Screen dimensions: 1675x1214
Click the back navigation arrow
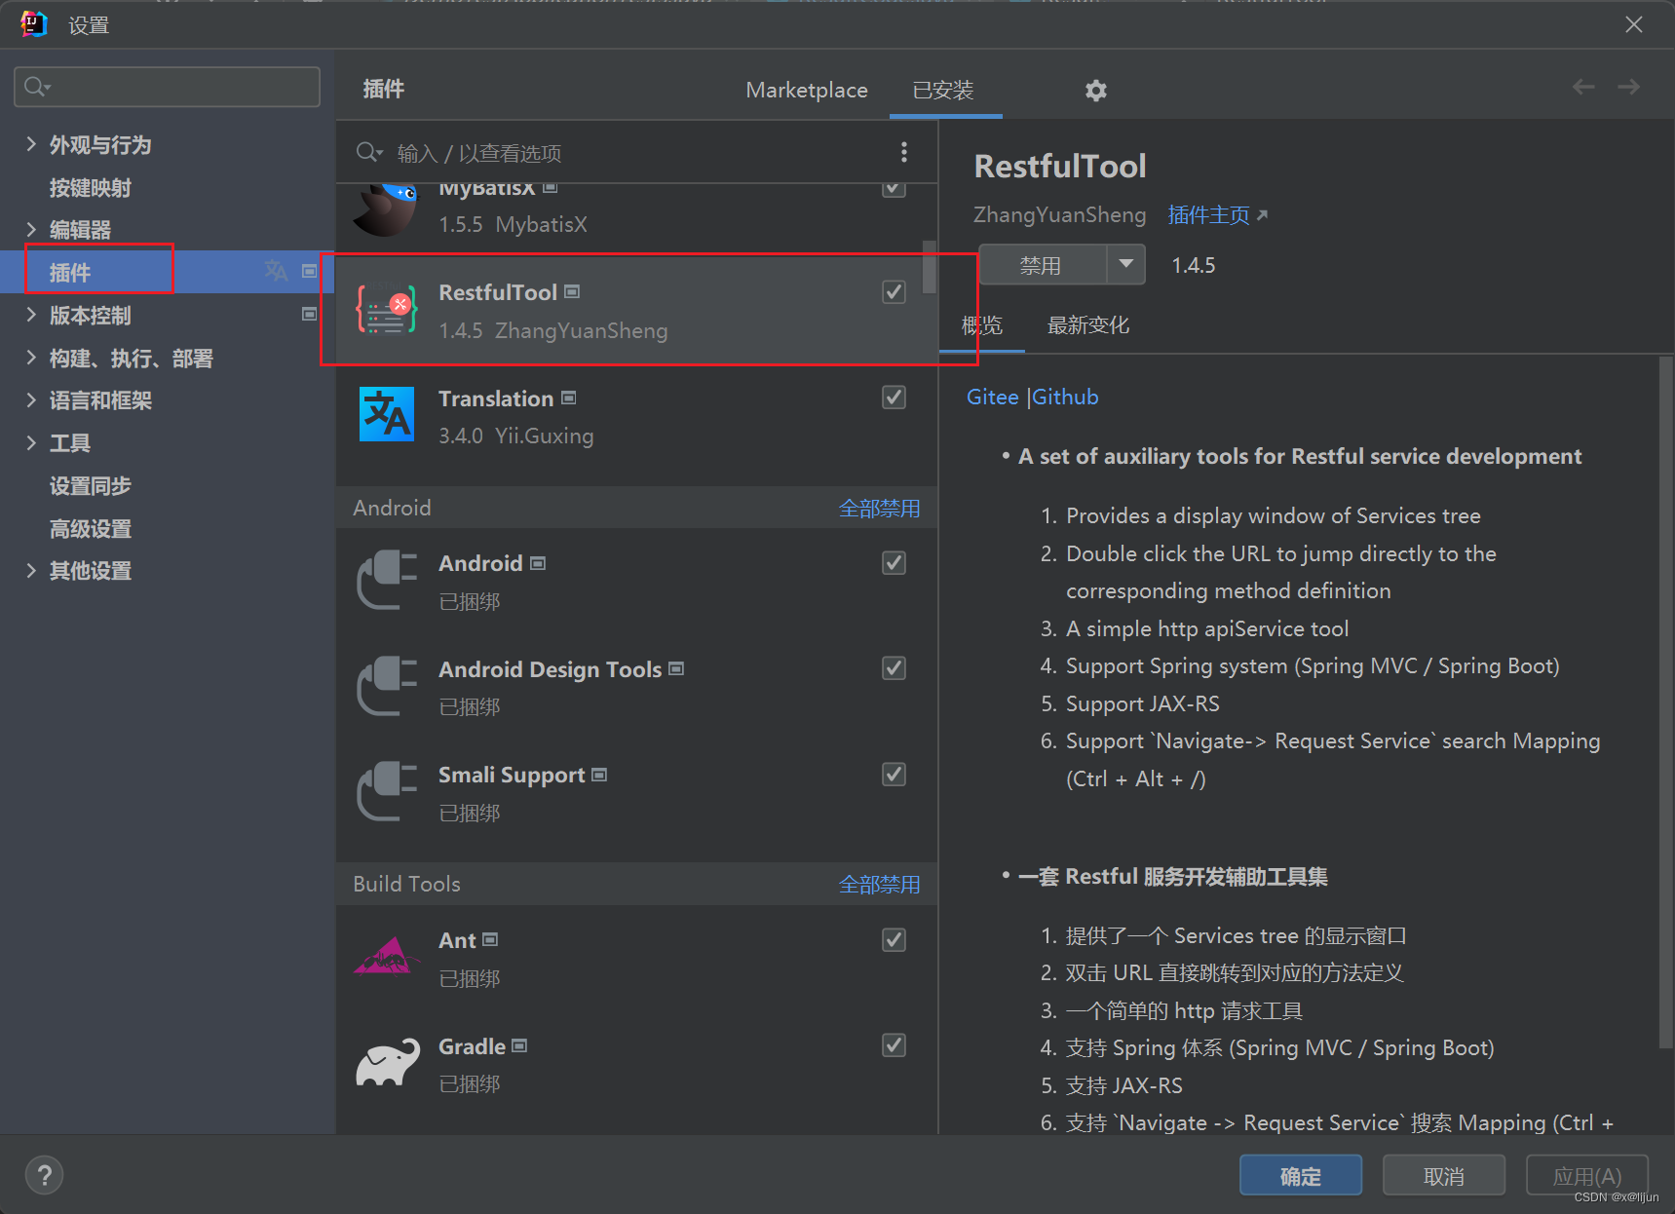(x=1581, y=86)
